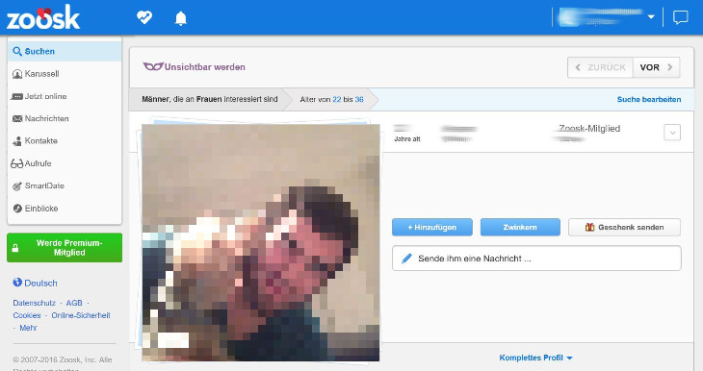
Task: Open the heart connections icon
Action: pyautogui.click(x=143, y=17)
